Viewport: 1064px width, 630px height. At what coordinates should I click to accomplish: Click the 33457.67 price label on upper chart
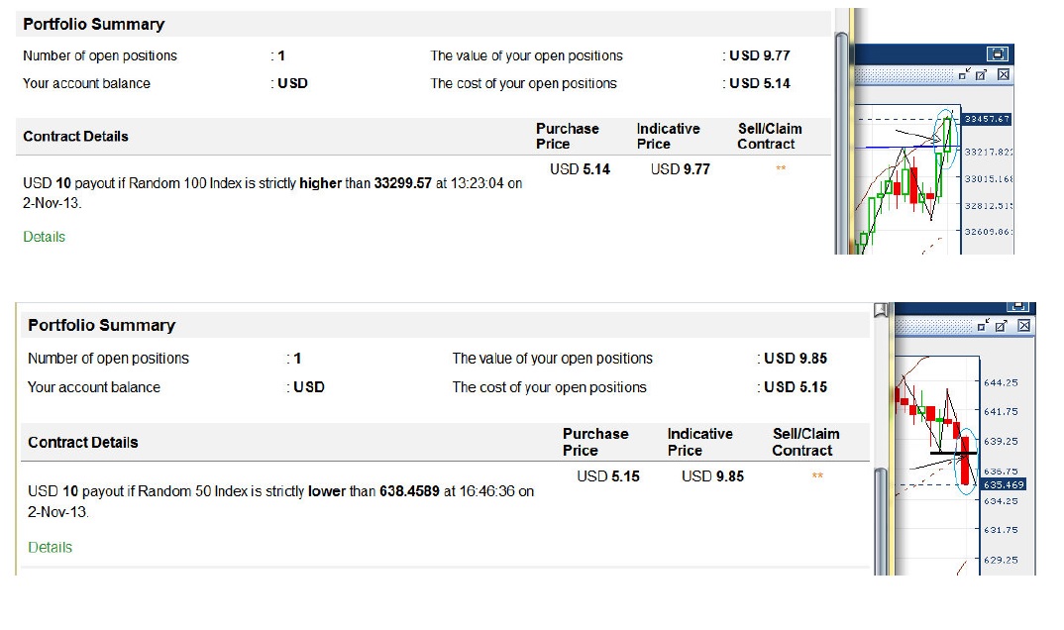click(x=988, y=119)
